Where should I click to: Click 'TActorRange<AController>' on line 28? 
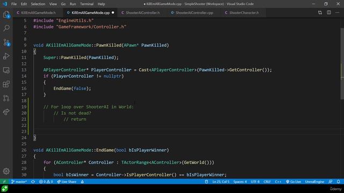pos(152,162)
